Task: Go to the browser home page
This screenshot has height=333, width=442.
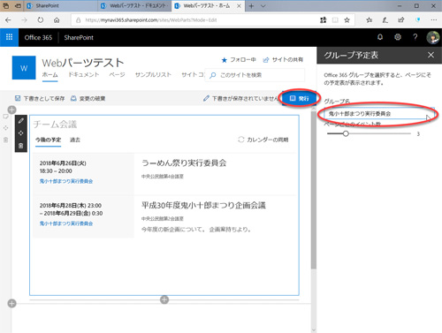Action: tap(57, 20)
